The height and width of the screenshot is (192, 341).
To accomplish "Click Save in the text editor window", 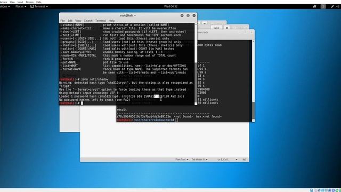I will point(216,28).
